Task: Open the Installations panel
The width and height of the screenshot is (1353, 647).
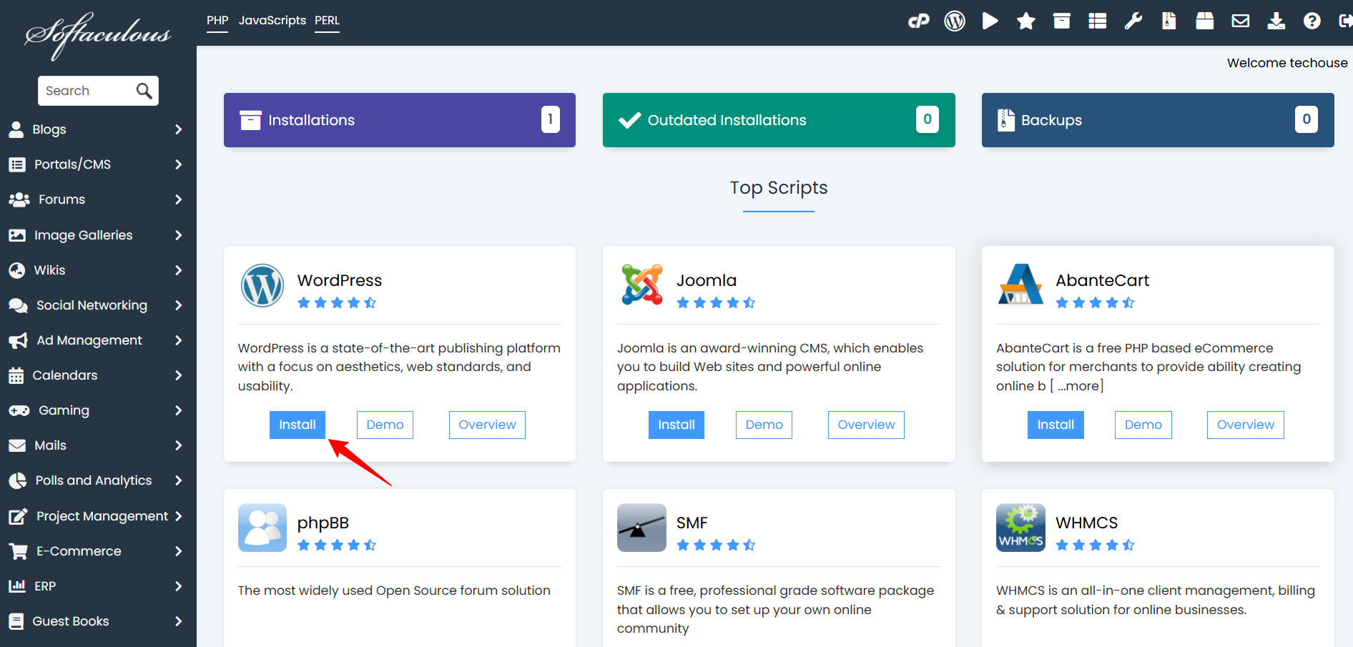Action: click(x=400, y=120)
